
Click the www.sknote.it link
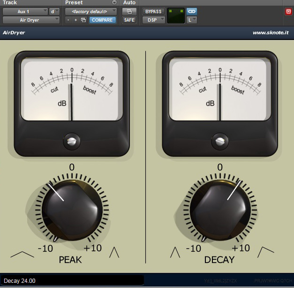tap(271, 33)
